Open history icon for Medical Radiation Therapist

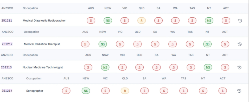pyautogui.click(x=240, y=44)
